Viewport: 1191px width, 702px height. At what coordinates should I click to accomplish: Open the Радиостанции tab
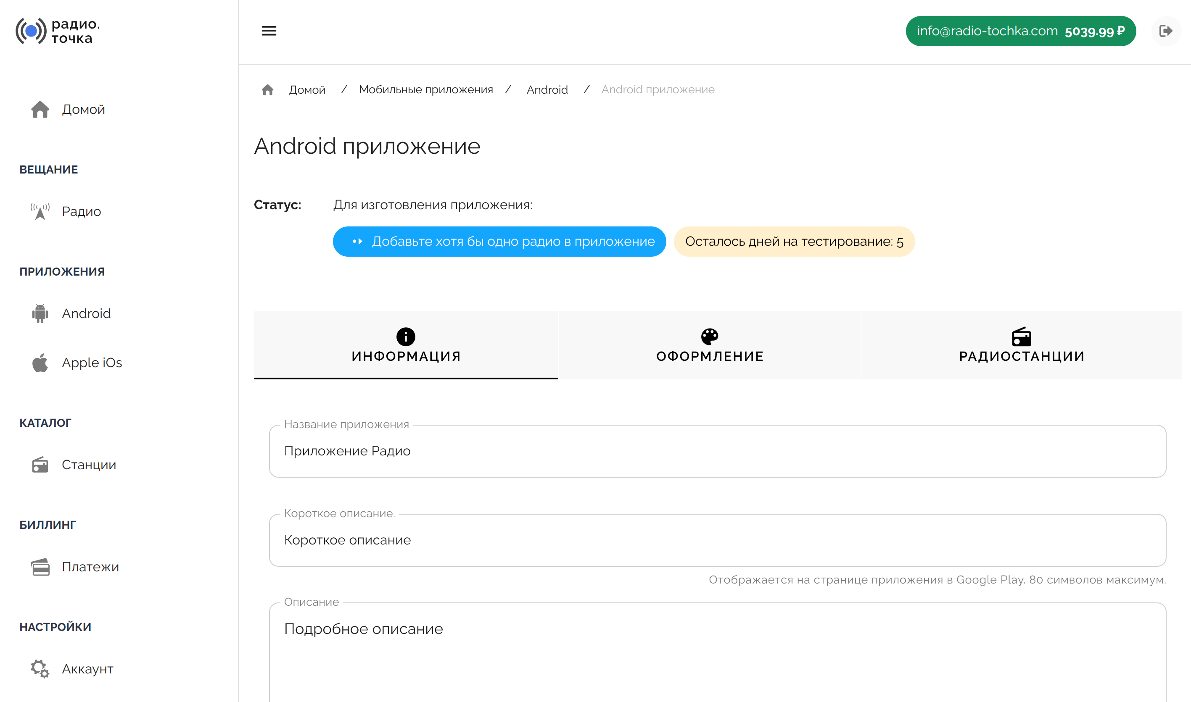point(1021,345)
